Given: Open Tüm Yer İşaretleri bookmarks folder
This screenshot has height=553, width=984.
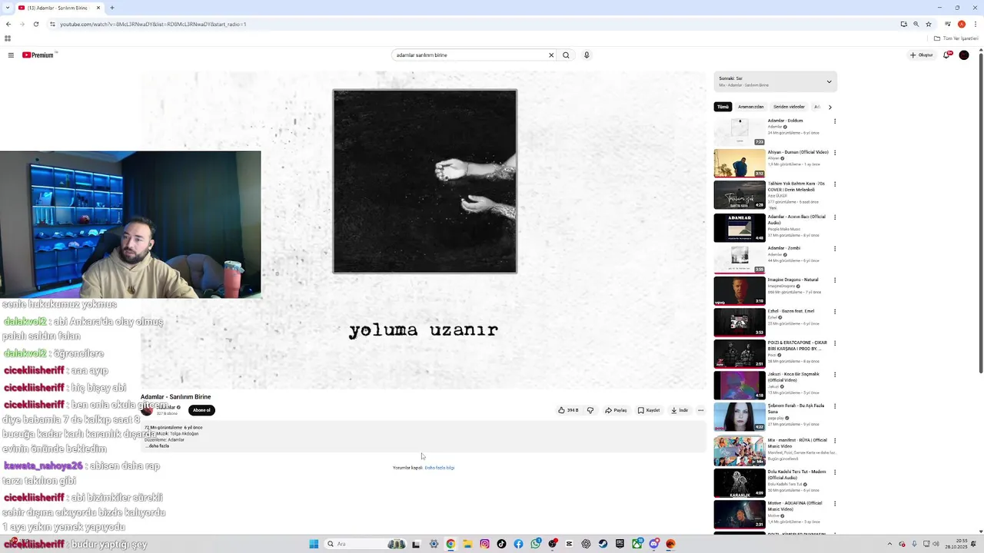Looking at the screenshot, I should (x=956, y=38).
